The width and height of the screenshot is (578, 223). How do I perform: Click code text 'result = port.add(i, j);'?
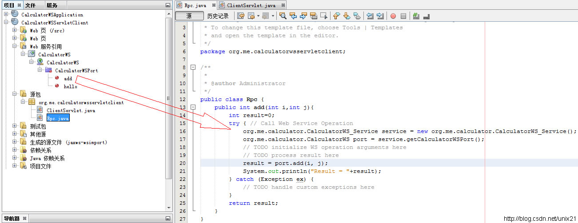[285, 163]
